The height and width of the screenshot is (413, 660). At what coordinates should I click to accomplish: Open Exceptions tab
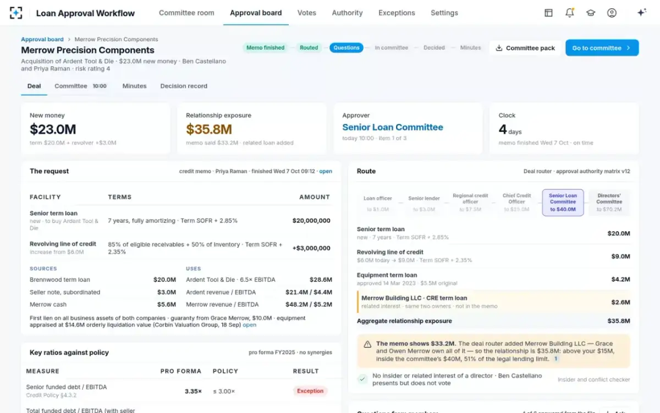pyautogui.click(x=397, y=13)
